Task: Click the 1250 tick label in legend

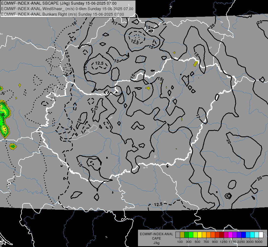Action: (x=224, y=242)
